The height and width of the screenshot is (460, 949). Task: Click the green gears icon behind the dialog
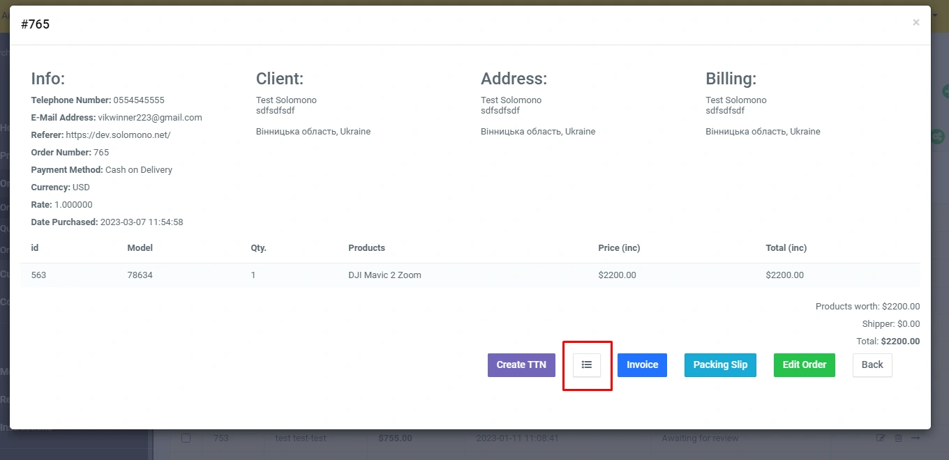point(939,137)
